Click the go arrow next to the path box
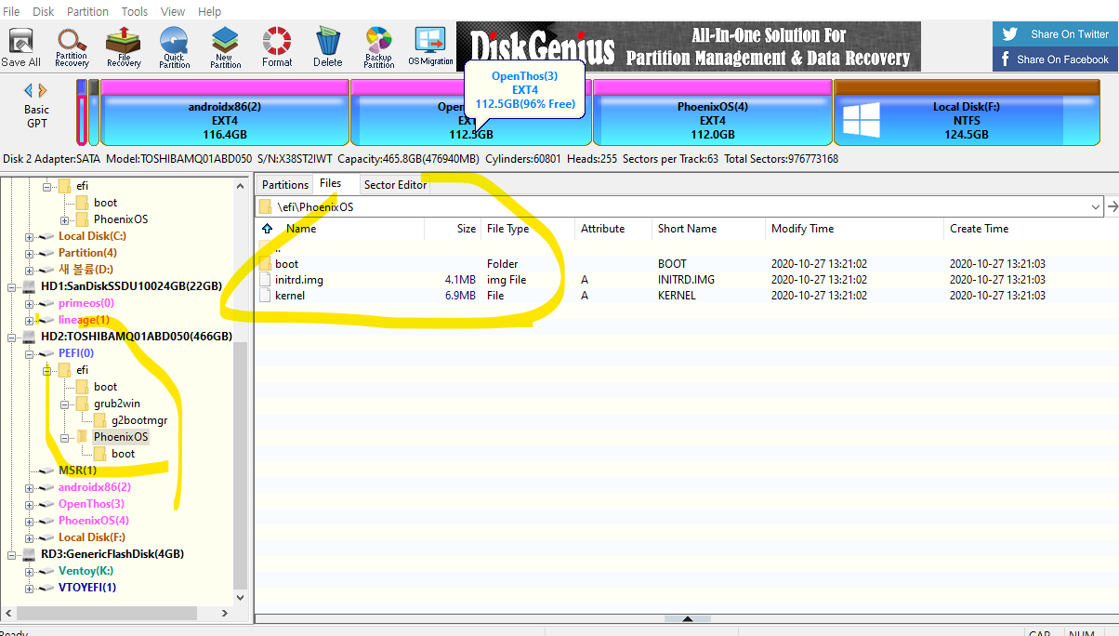The width and height of the screenshot is (1119, 636). (x=1112, y=206)
